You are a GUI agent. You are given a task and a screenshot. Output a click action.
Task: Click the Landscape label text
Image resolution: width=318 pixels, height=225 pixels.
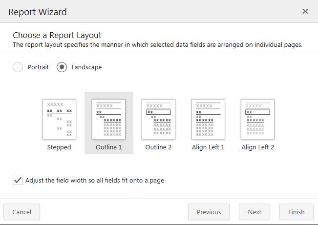pyautogui.click(x=86, y=67)
